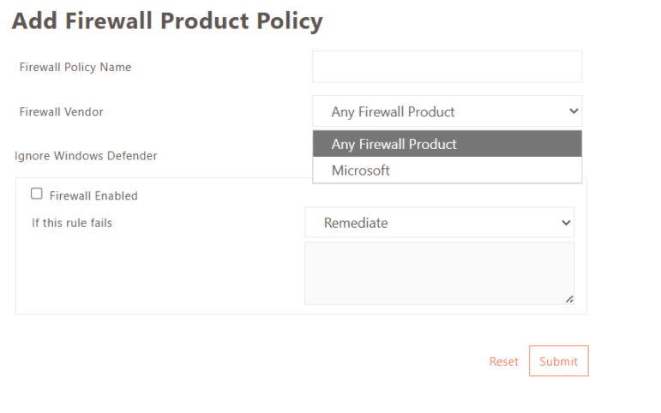Viewport: 661px width, 413px height.
Task: Click the resize handle of the text area
Action: click(x=569, y=299)
